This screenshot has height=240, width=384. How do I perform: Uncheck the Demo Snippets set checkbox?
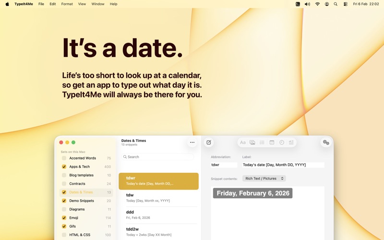pyautogui.click(x=64, y=201)
